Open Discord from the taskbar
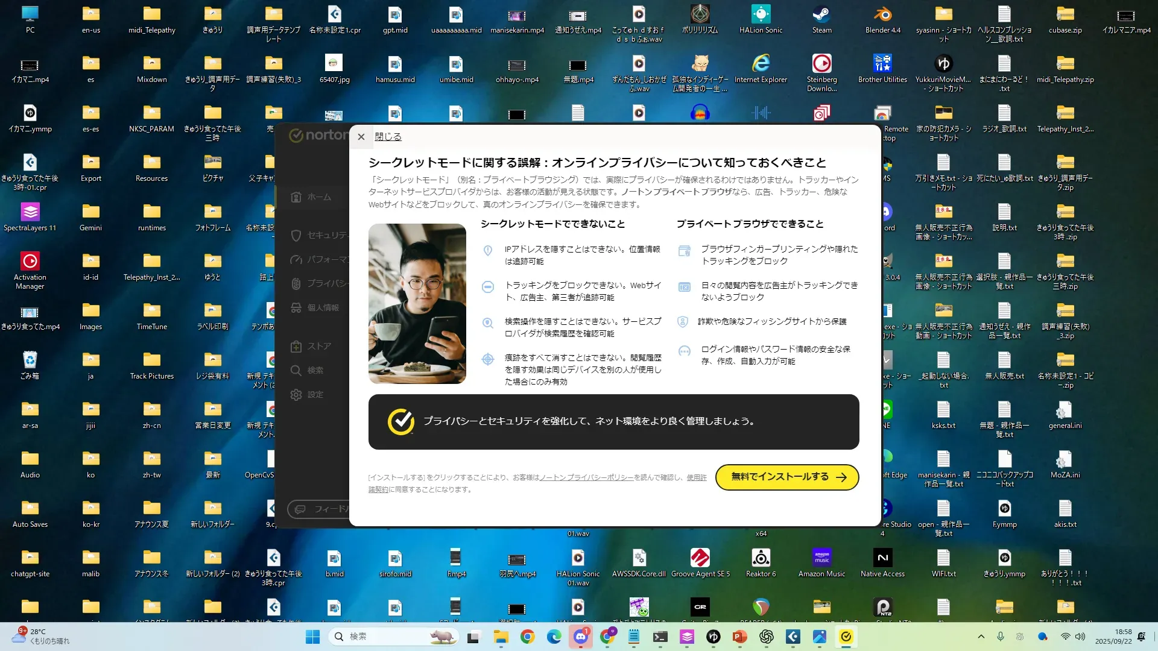 [580, 637]
